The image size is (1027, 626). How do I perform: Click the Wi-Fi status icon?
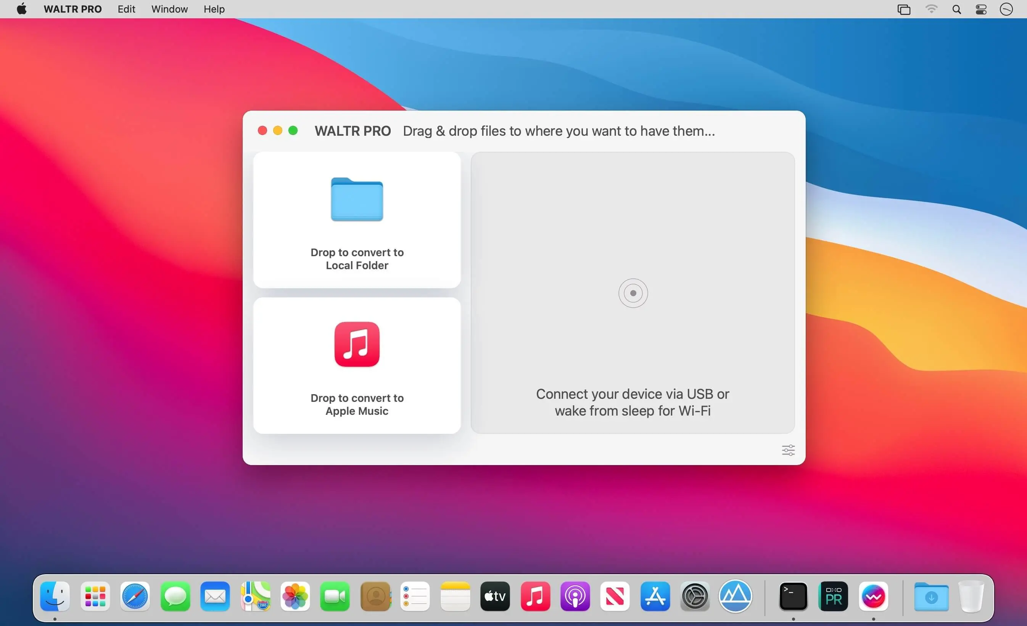tap(931, 9)
